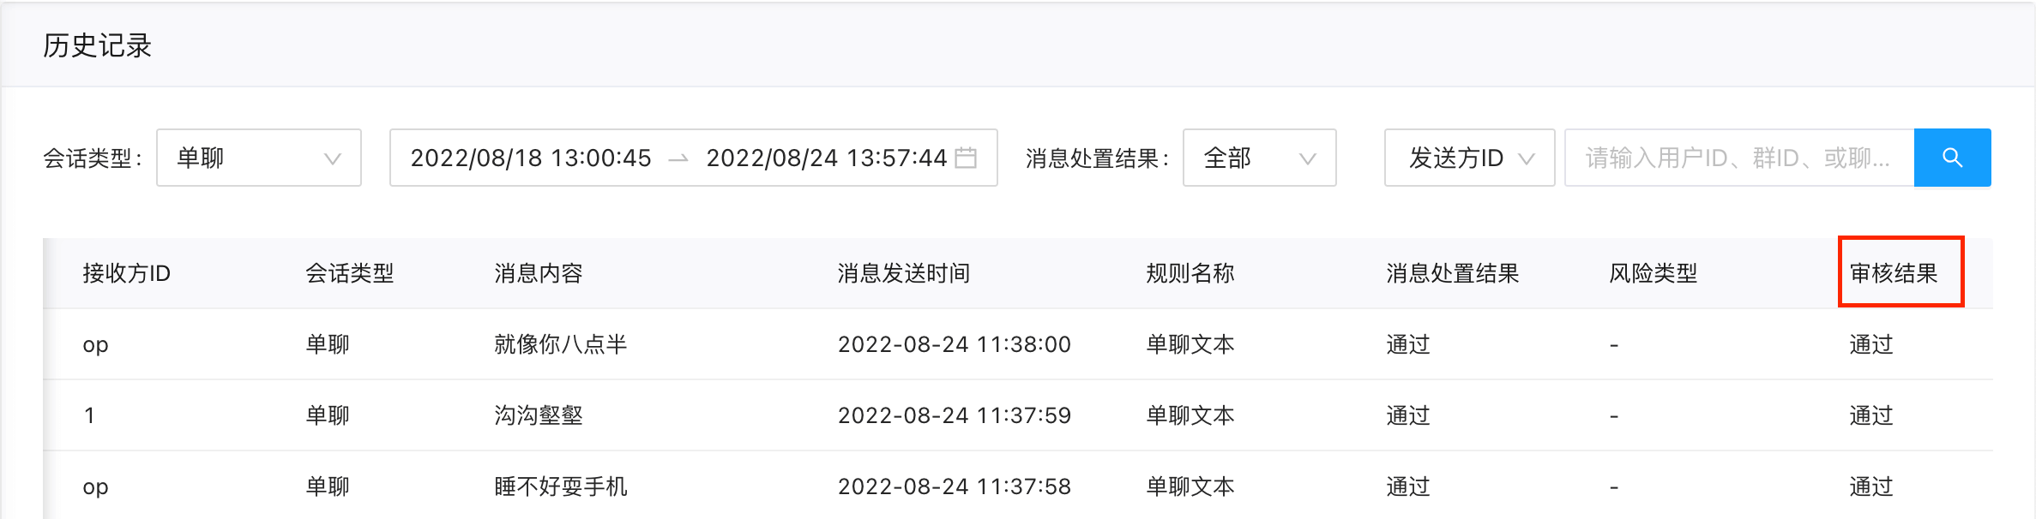
Task: Open the calendar icon in date range
Action: 966,158
